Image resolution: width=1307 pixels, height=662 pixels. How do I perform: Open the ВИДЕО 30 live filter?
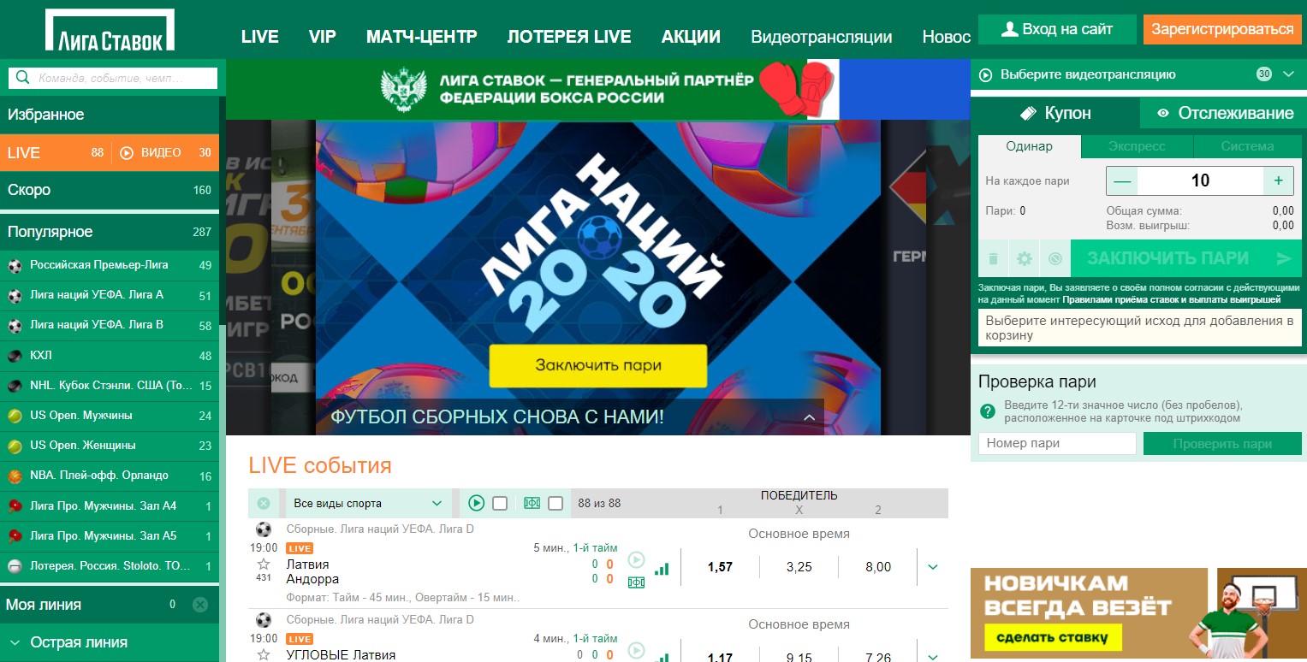[x=166, y=153]
